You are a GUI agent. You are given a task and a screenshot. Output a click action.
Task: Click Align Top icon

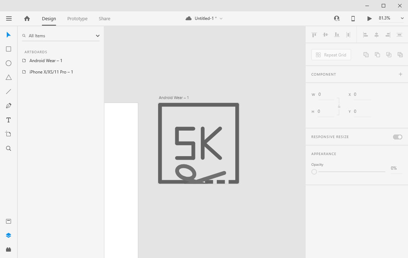(314, 35)
